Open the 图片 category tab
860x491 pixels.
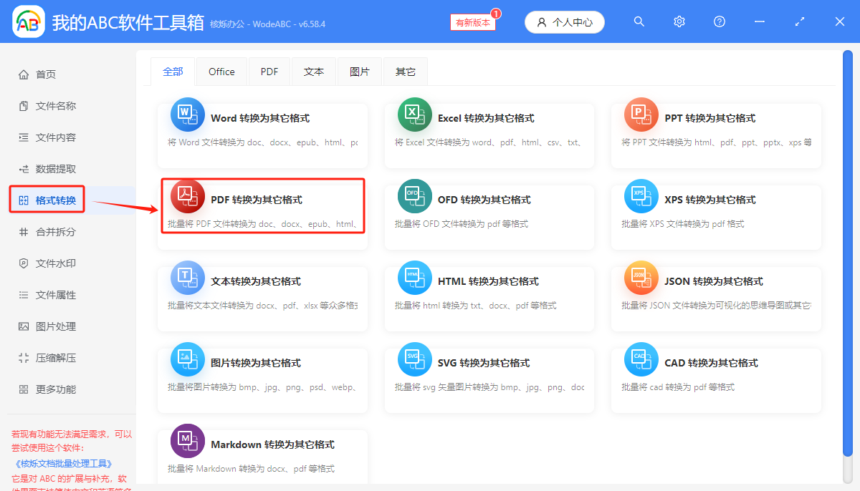pyautogui.click(x=360, y=71)
